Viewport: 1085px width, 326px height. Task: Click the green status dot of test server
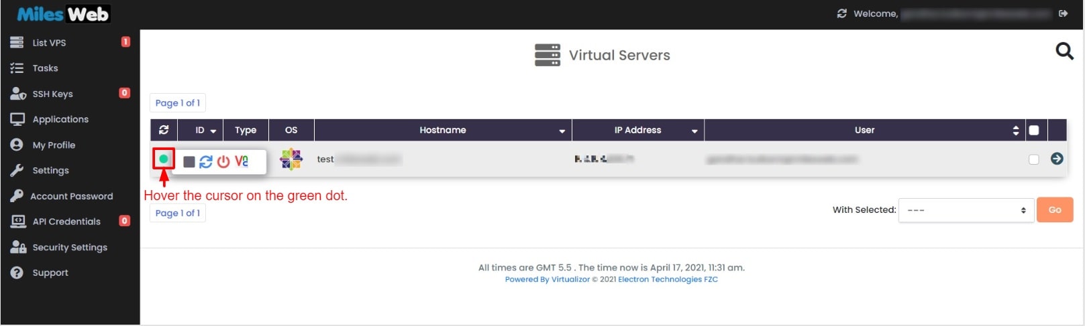[x=164, y=159]
